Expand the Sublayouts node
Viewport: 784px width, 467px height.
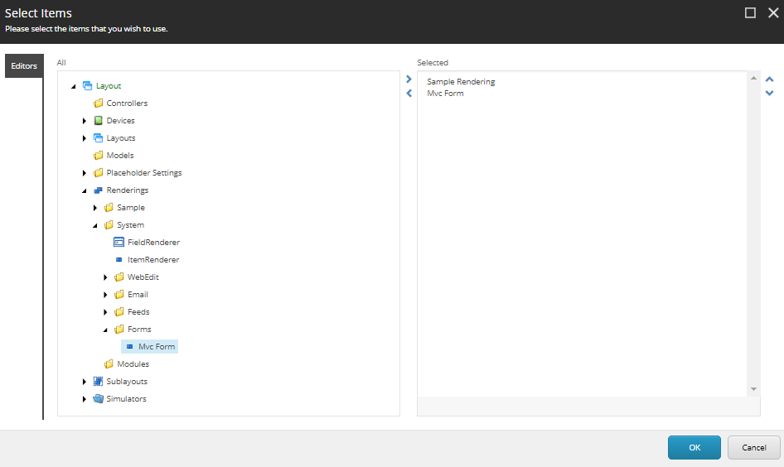coord(85,382)
